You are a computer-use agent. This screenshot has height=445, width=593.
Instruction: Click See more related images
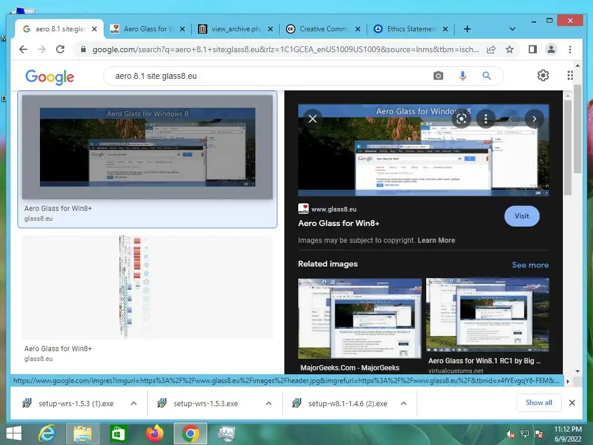coord(530,265)
